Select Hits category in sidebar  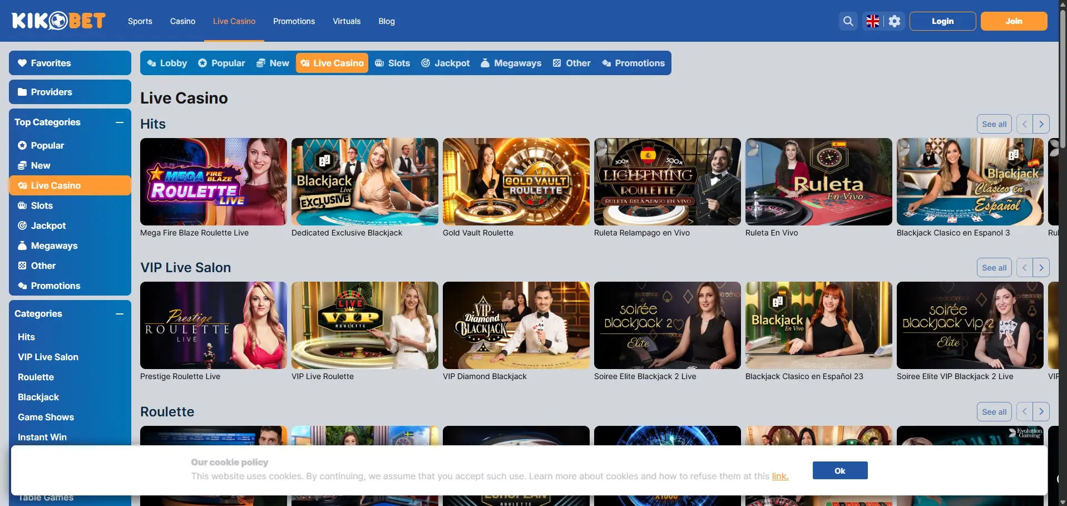(26, 337)
